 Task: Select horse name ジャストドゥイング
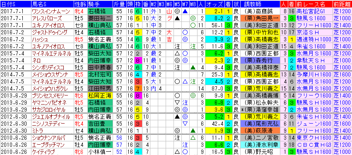[x=50, y=33]
